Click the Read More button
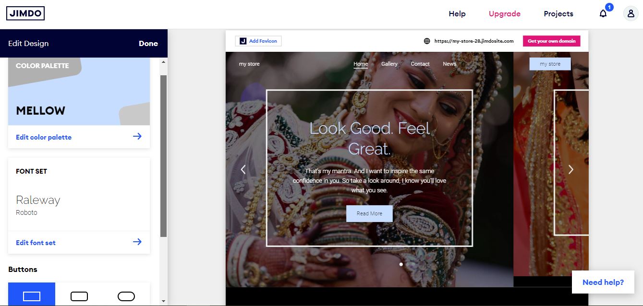 (369, 213)
